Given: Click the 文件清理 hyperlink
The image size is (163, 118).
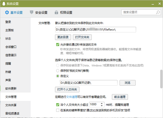Looking at the screenshot, I should [72, 97].
